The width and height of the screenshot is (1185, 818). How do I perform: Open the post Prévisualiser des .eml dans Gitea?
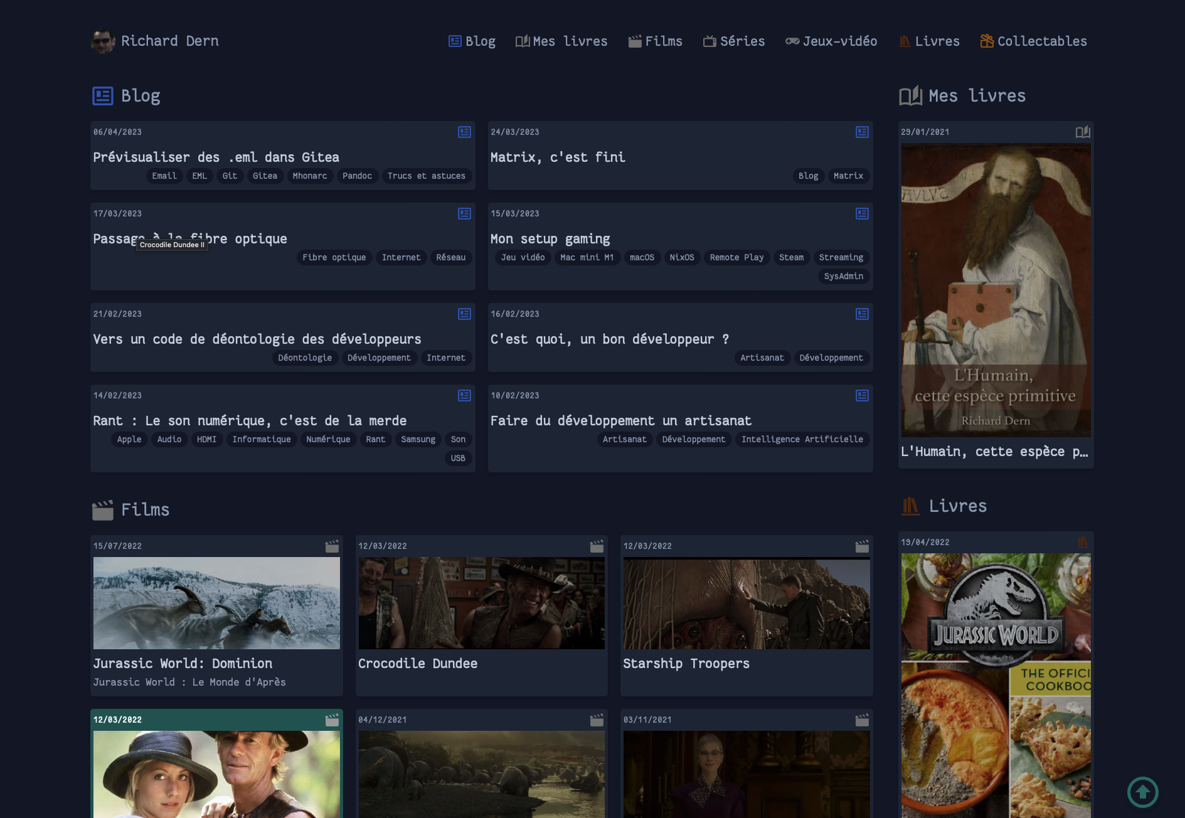tap(216, 157)
